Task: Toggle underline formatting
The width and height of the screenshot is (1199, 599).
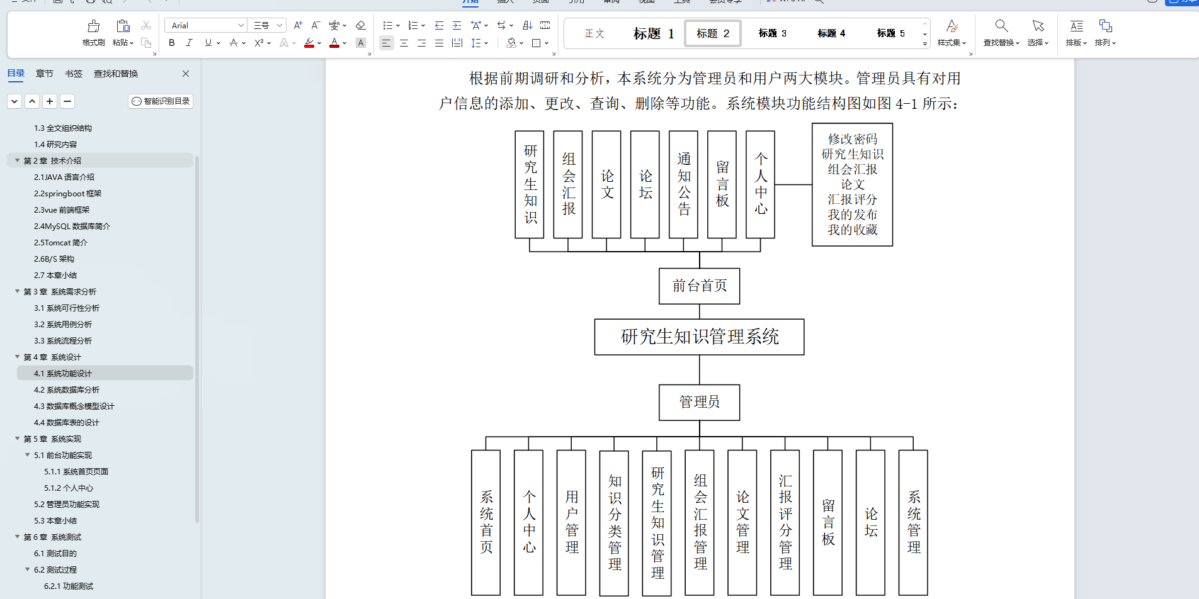Action: point(208,43)
